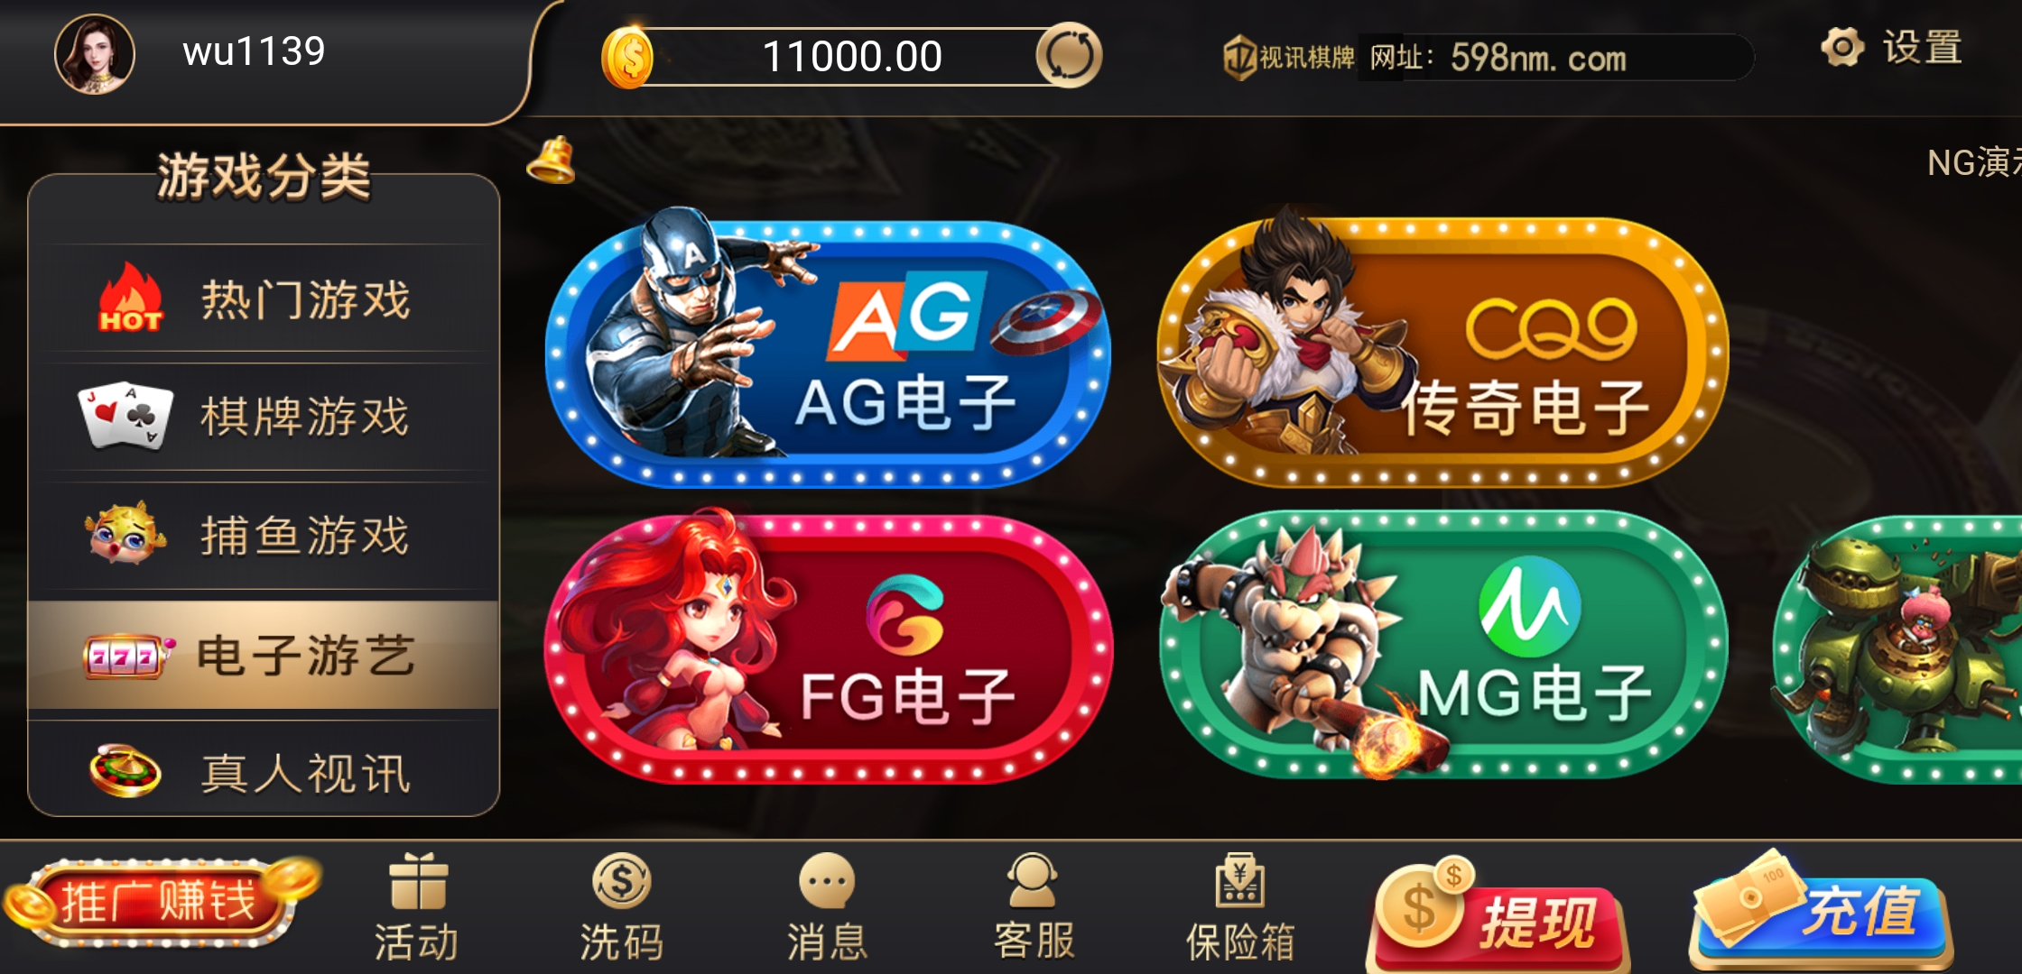Switch to 捕鱼游戏 category
2022x974 pixels.
pos(264,536)
